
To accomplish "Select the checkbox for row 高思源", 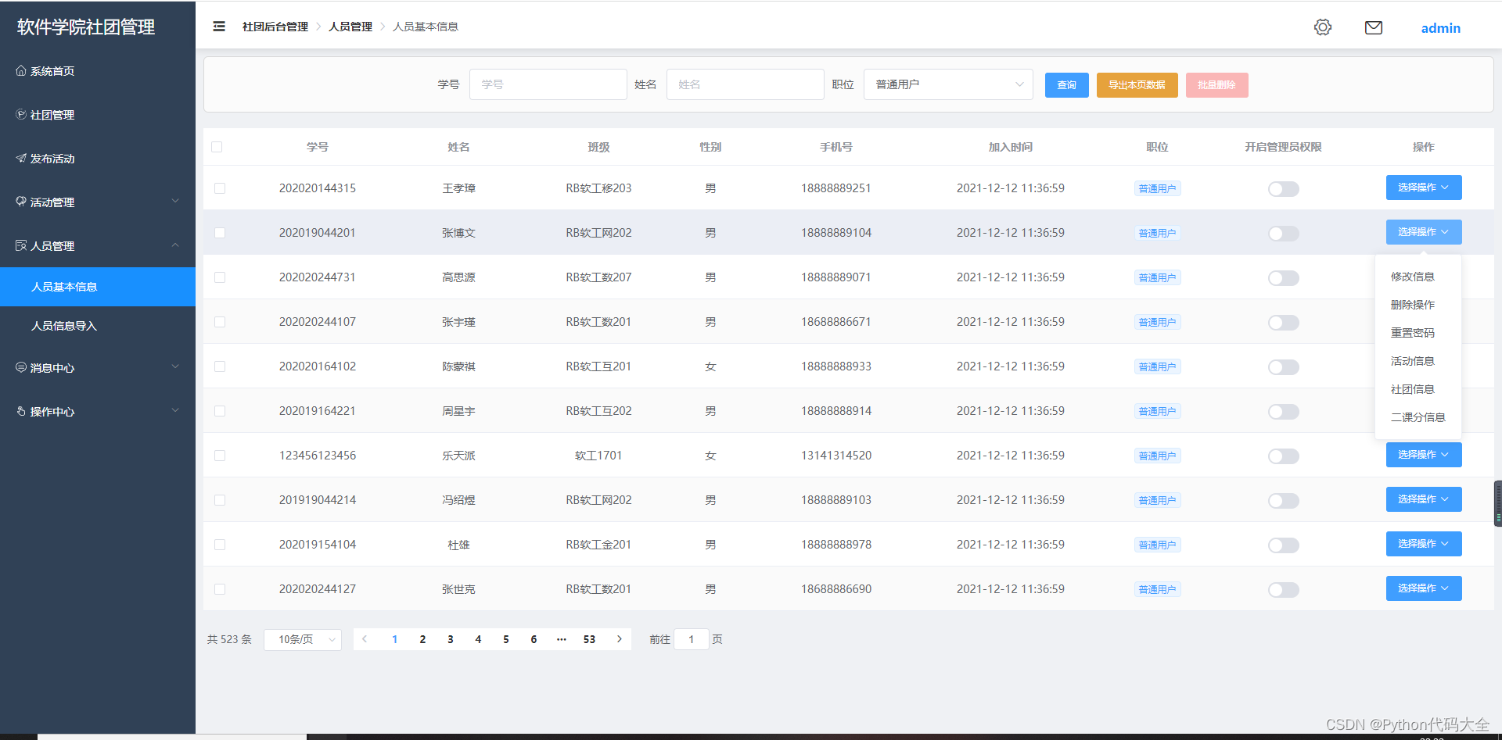I will [220, 277].
